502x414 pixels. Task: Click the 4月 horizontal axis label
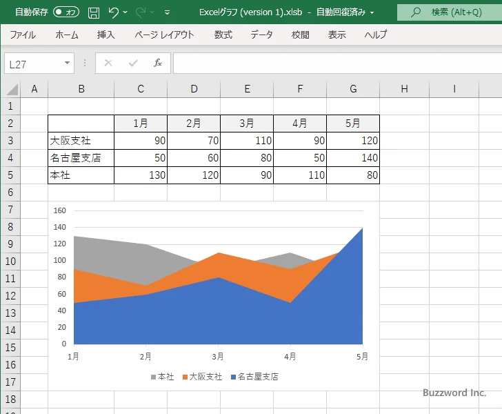click(x=290, y=356)
